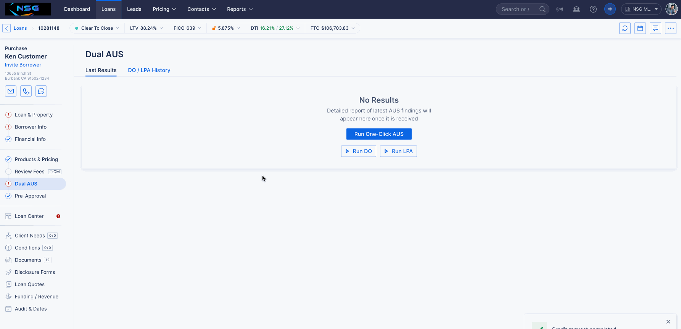Click the Documents count badge 12

(48, 260)
